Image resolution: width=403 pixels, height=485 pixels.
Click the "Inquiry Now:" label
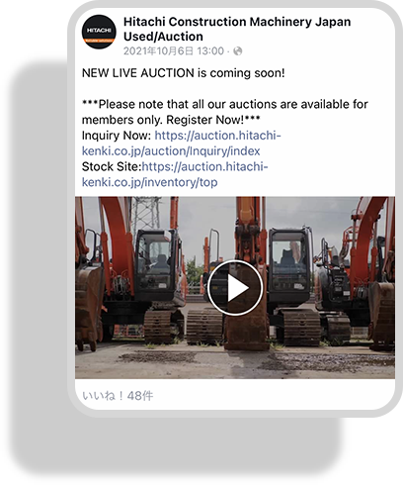pos(117,136)
